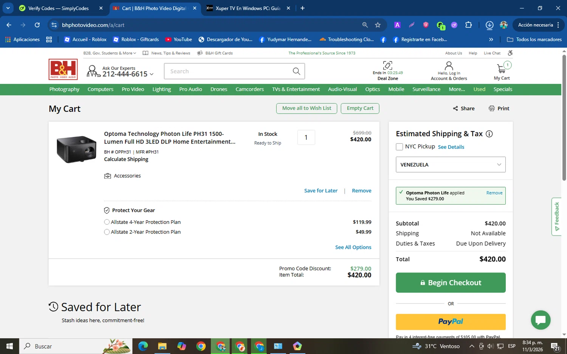Viewport: 567px width, 354px height.
Task: Click the Begin Checkout button
Action: (x=451, y=283)
